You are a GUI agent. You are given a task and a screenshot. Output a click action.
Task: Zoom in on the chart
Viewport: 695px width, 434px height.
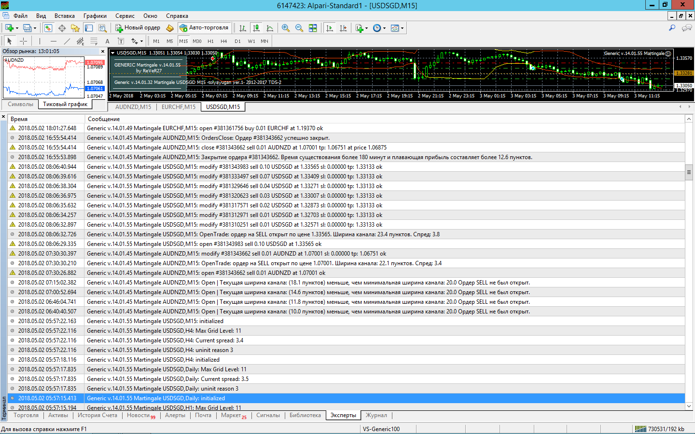pyautogui.click(x=286, y=28)
